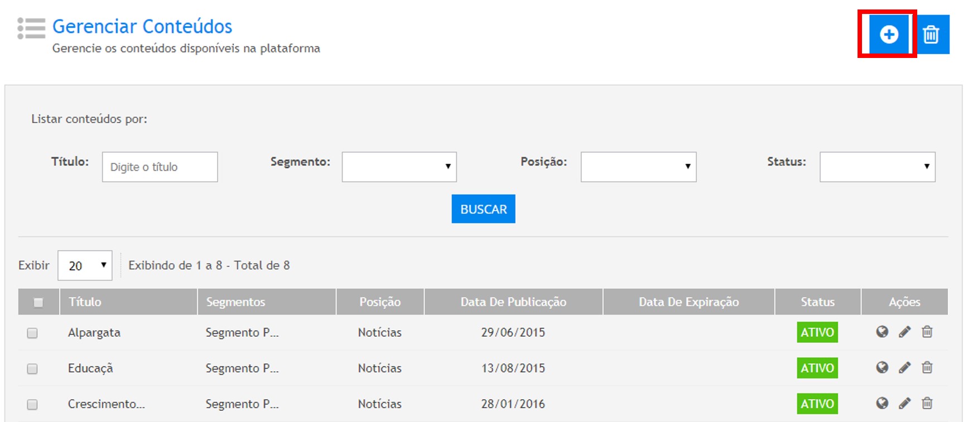Check the Alpargata row checkbox

32,333
